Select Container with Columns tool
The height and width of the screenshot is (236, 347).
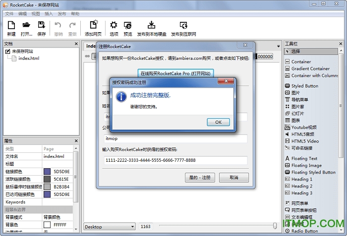[x=312, y=75]
